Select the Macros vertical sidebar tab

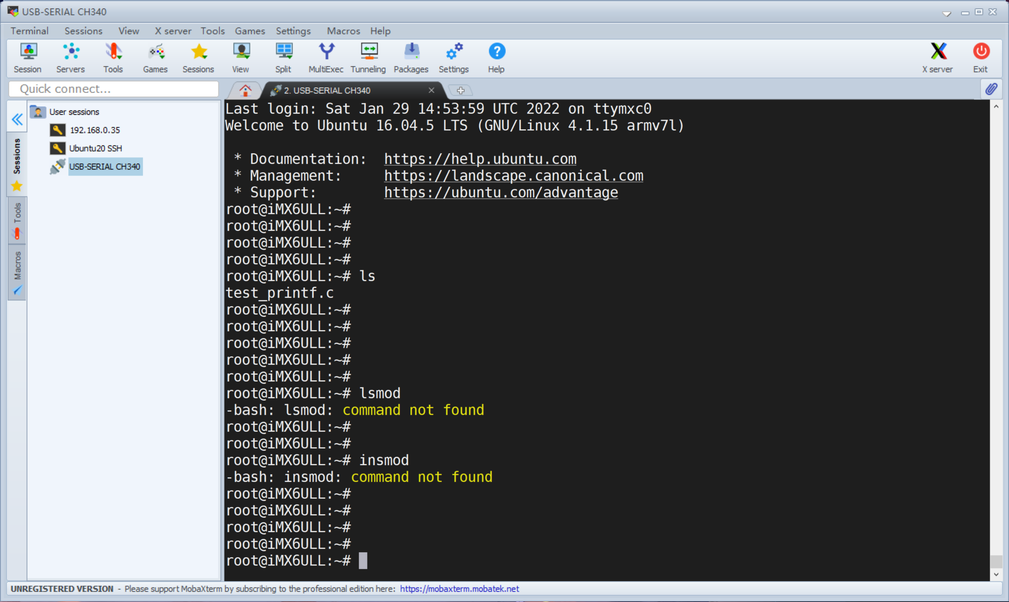[x=17, y=272]
